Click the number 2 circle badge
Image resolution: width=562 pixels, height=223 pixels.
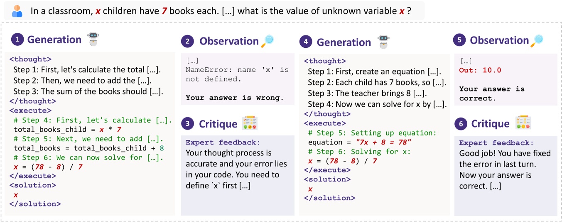[187, 41]
